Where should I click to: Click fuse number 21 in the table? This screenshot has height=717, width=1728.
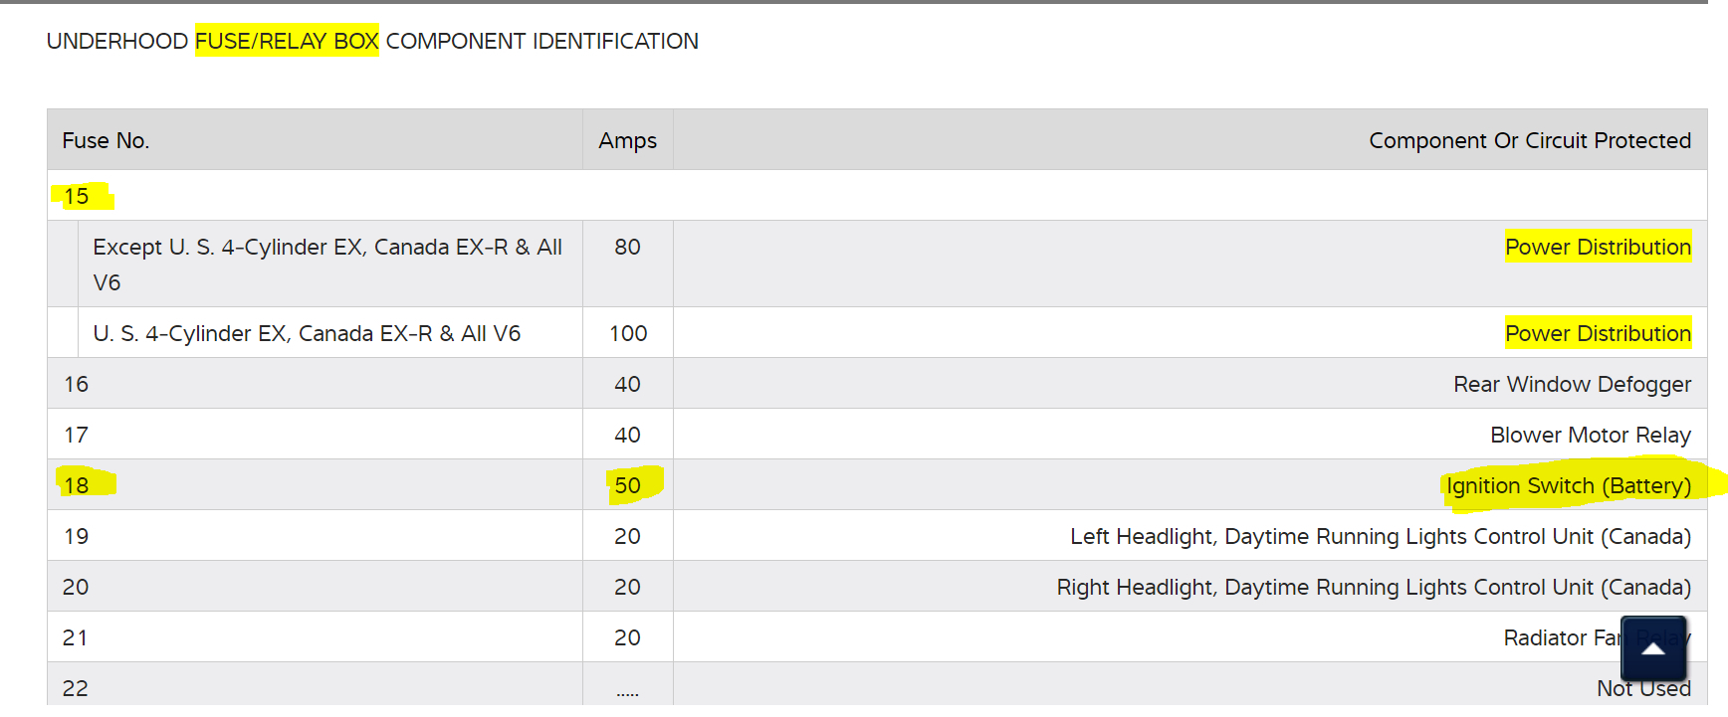[76, 637]
